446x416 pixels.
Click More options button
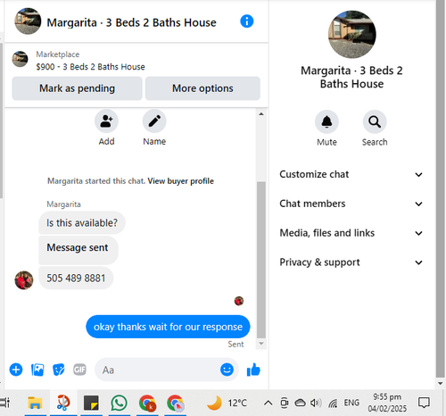[x=202, y=88]
